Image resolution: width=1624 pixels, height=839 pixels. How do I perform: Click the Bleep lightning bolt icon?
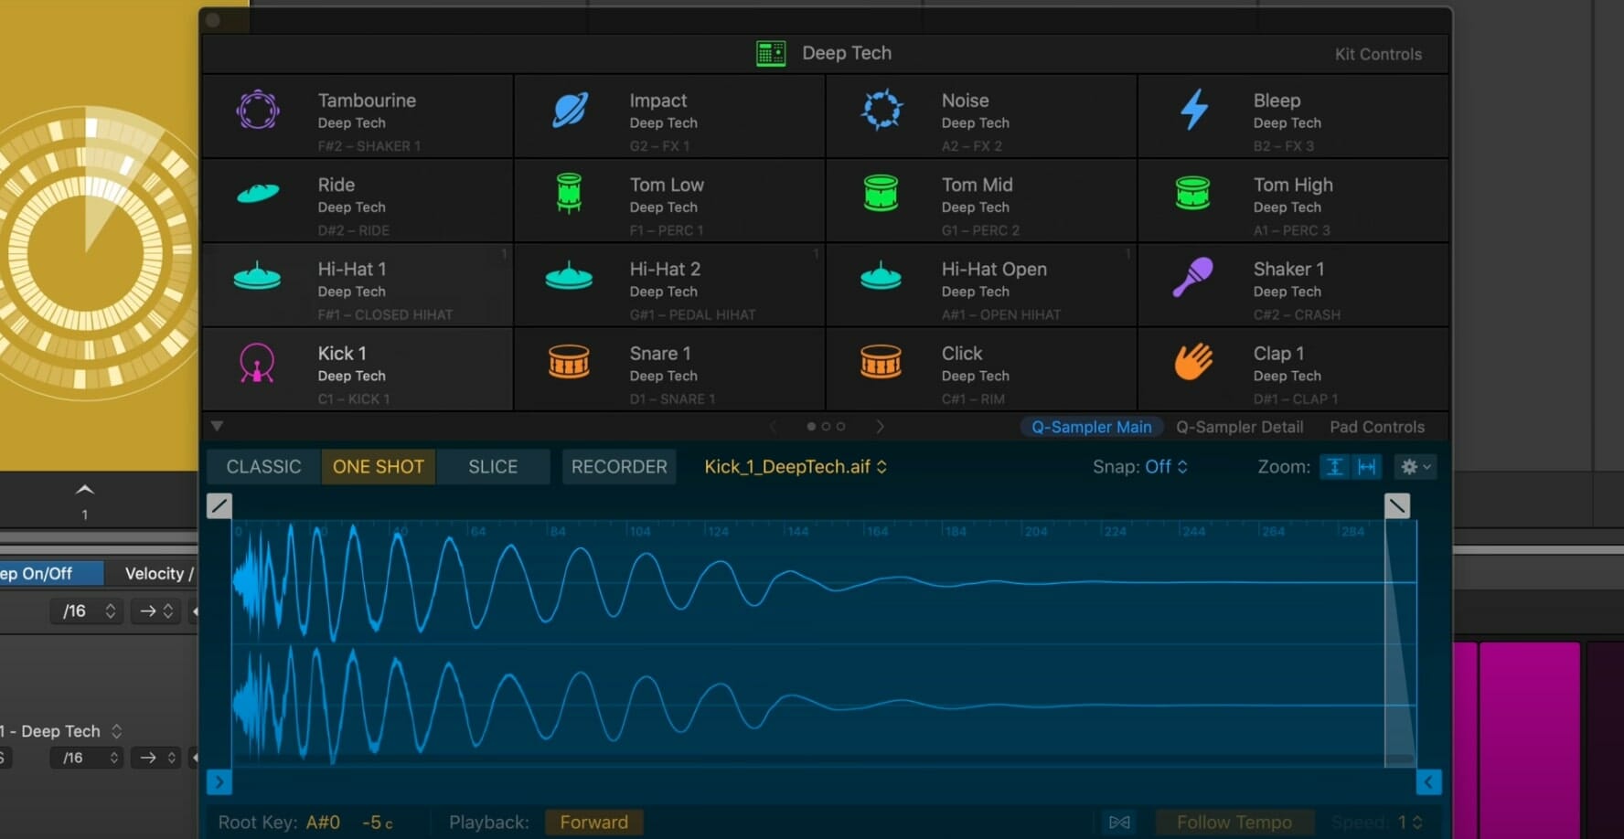pos(1193,110)
